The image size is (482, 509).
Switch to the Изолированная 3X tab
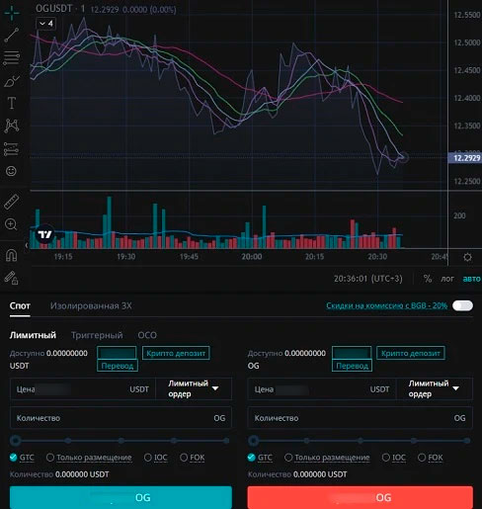click(91, 305)
